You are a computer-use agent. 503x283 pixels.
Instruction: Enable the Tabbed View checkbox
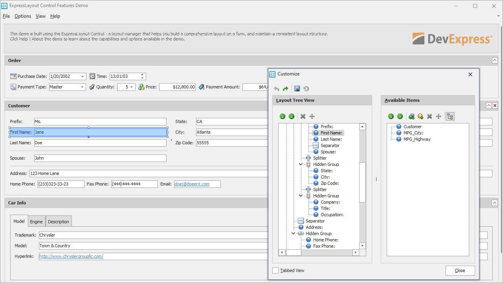tap(275, 270)
